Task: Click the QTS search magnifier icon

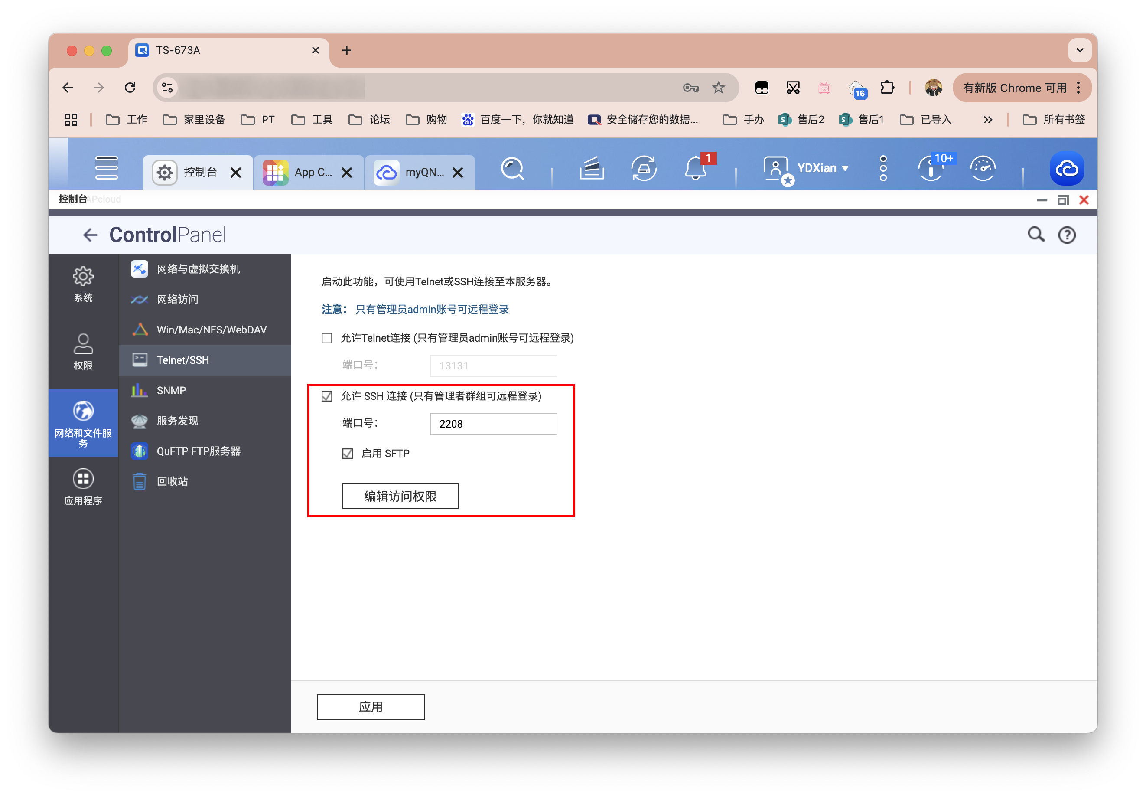Action: [513, 169]
